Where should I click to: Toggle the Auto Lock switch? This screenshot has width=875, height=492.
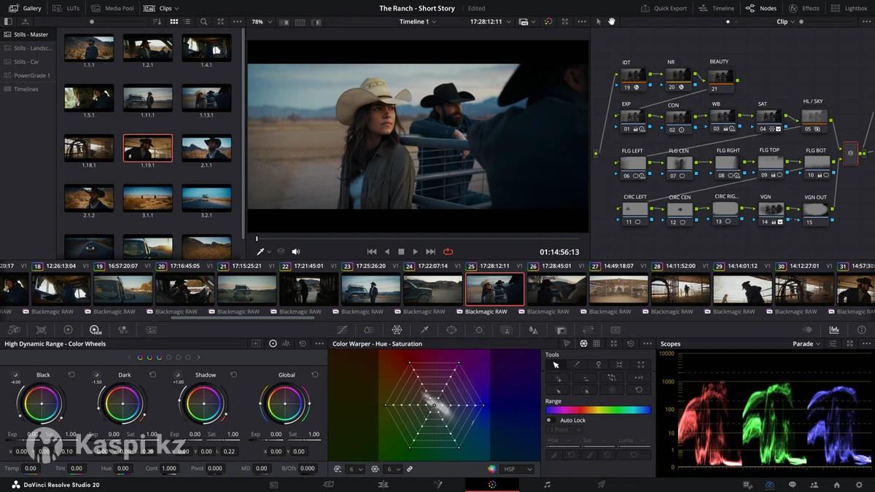[x=551, y=421]
